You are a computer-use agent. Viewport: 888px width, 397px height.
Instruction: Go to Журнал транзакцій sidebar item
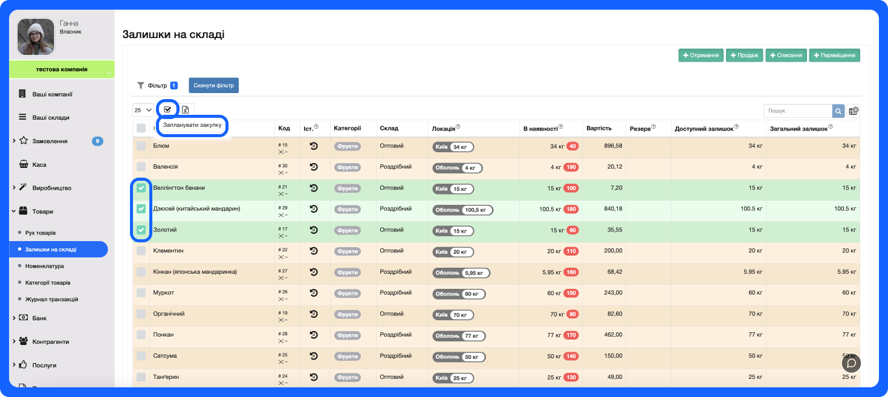click(51, 299)
